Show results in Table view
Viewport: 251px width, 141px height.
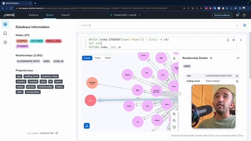coord(98,58)
